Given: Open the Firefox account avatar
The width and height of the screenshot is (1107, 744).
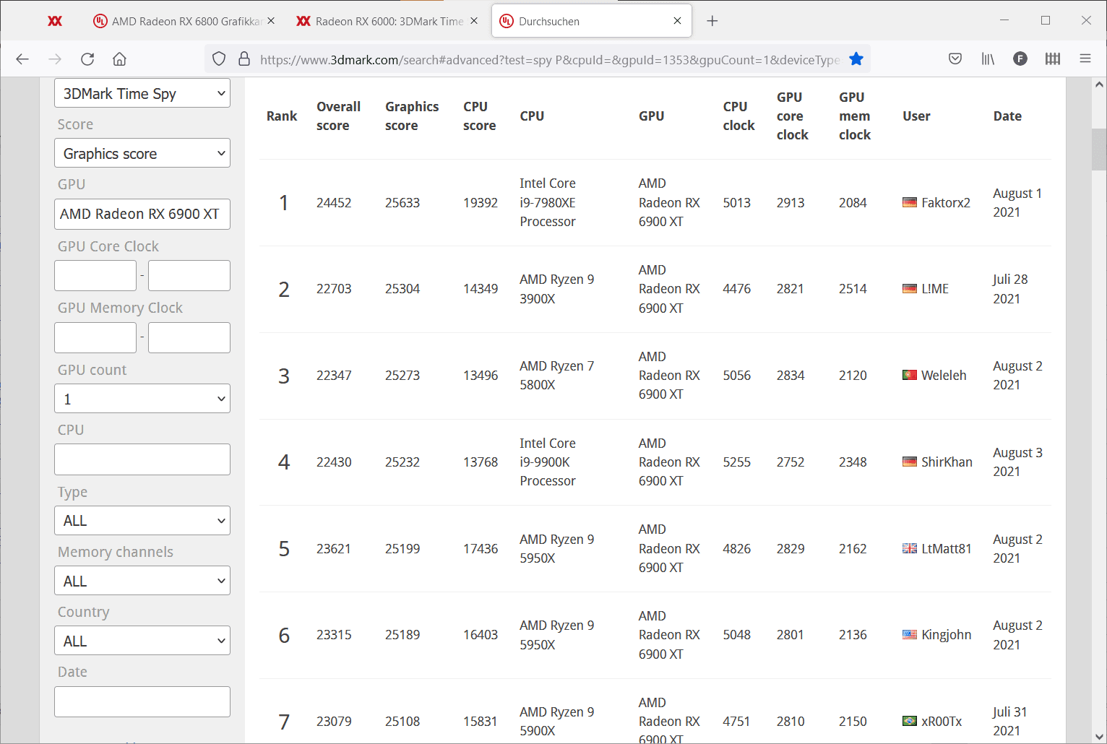Looking at the screenshot, I should (1020, 59).
